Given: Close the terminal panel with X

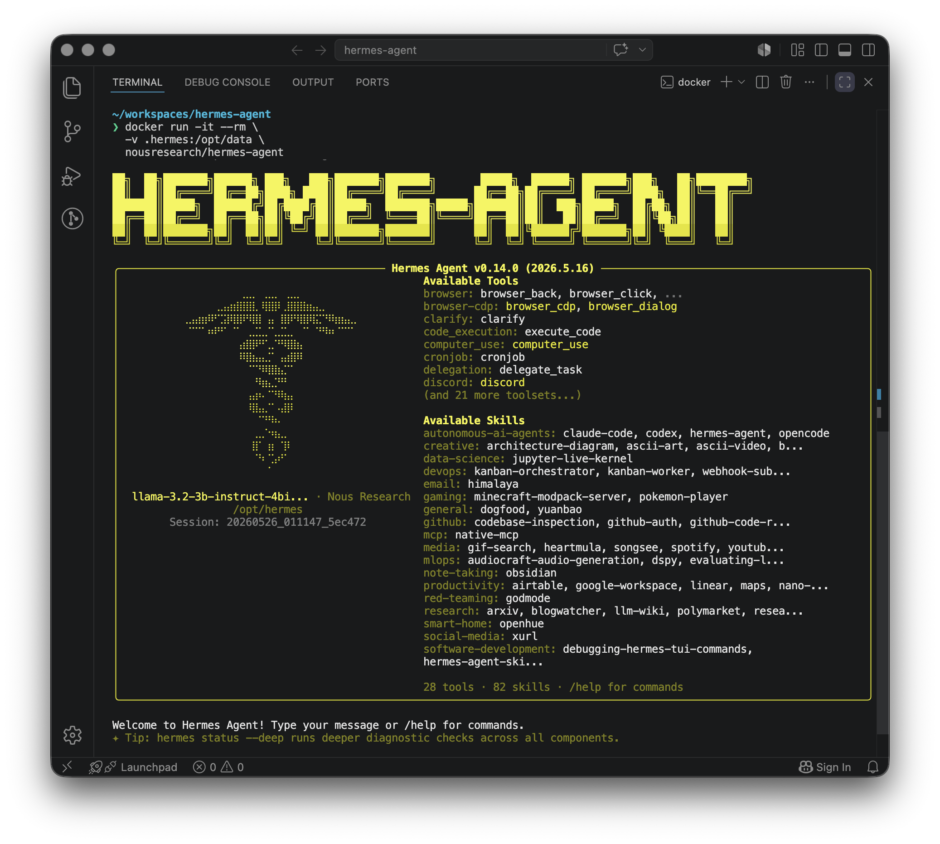Looking at the screenshot, I should (x=868, y=82).
